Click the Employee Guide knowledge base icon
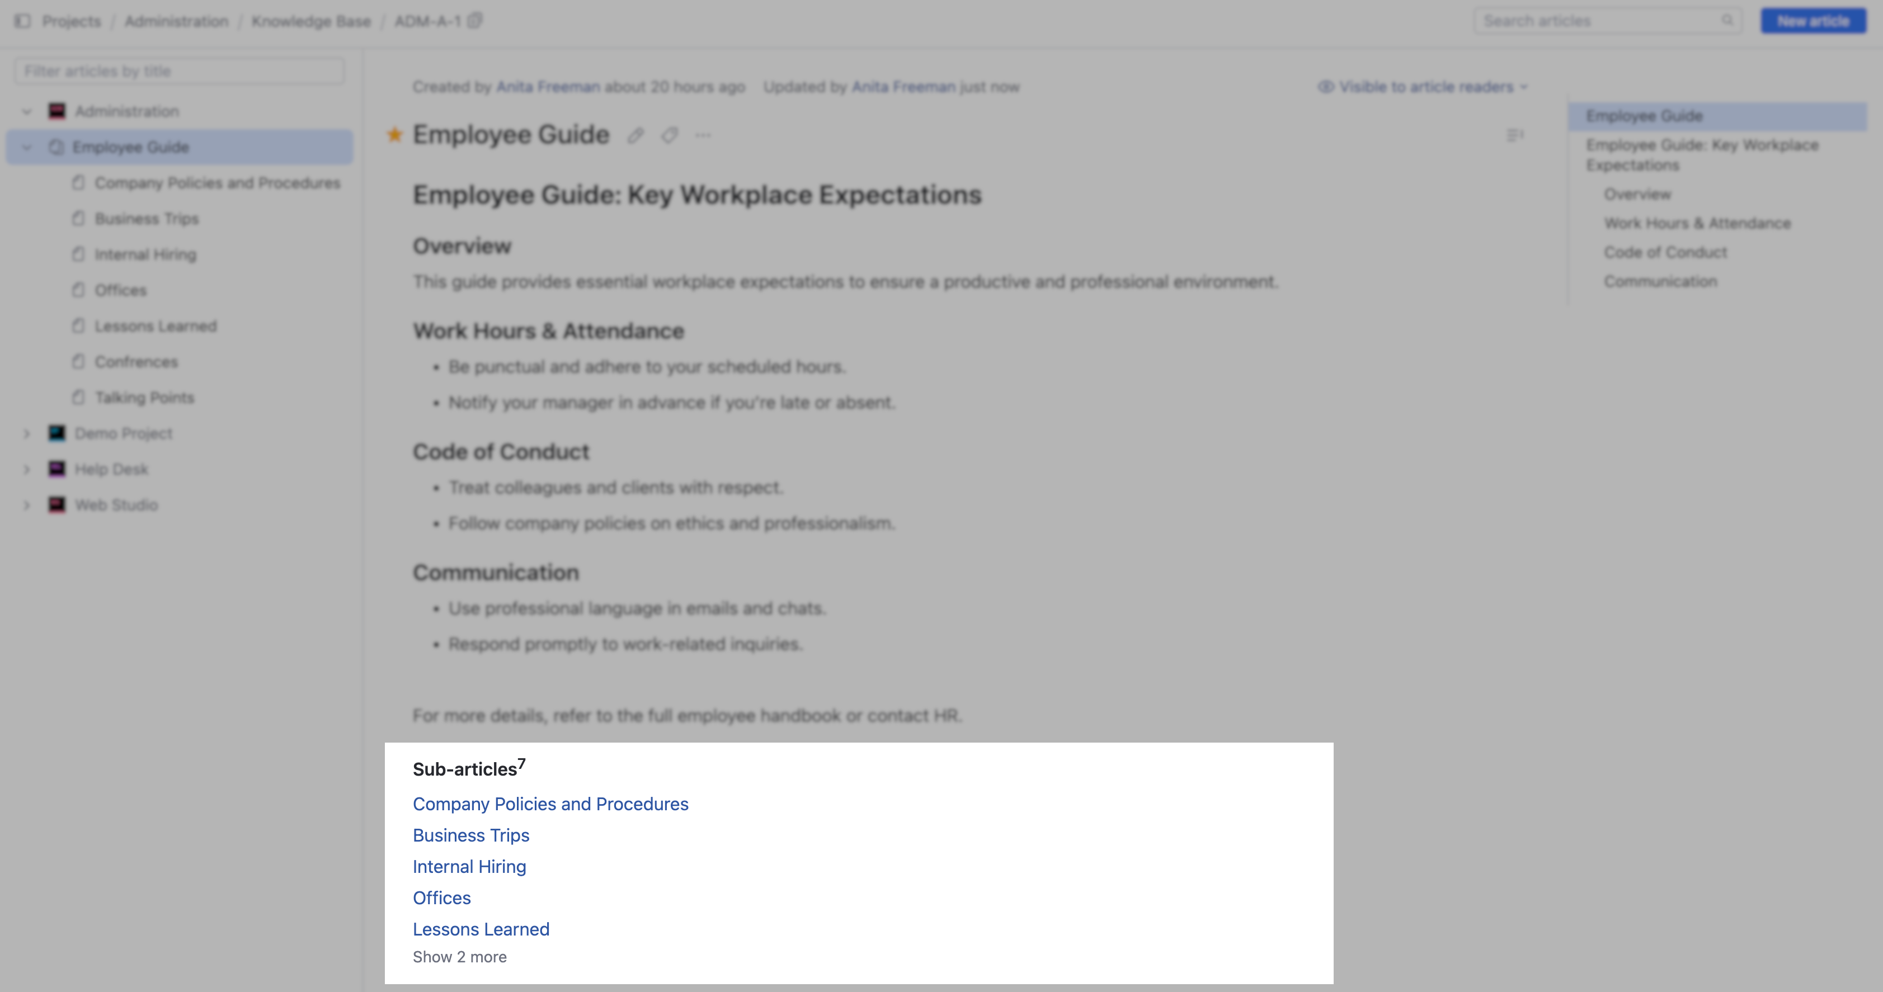 (55, 147)
